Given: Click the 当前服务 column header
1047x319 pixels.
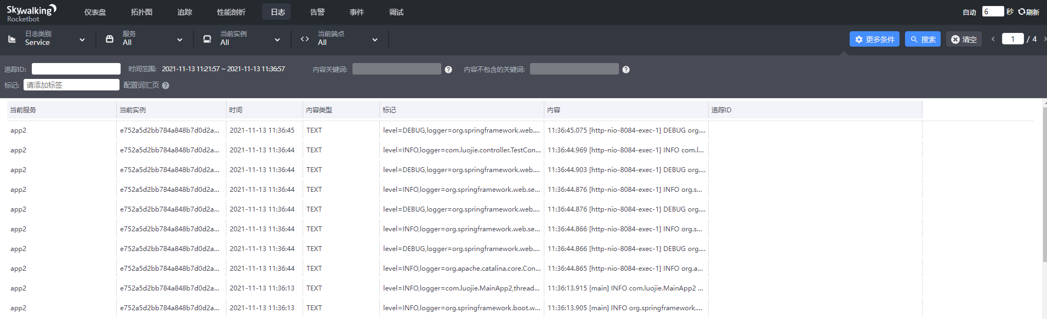Looking at the screenshot, I should (61, 110).
